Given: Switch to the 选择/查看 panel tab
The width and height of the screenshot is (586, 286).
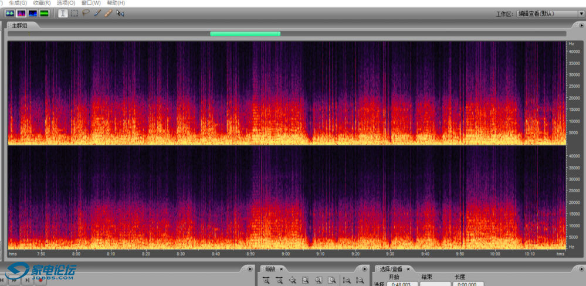Looking at the screenshot, I should [392, 268].
